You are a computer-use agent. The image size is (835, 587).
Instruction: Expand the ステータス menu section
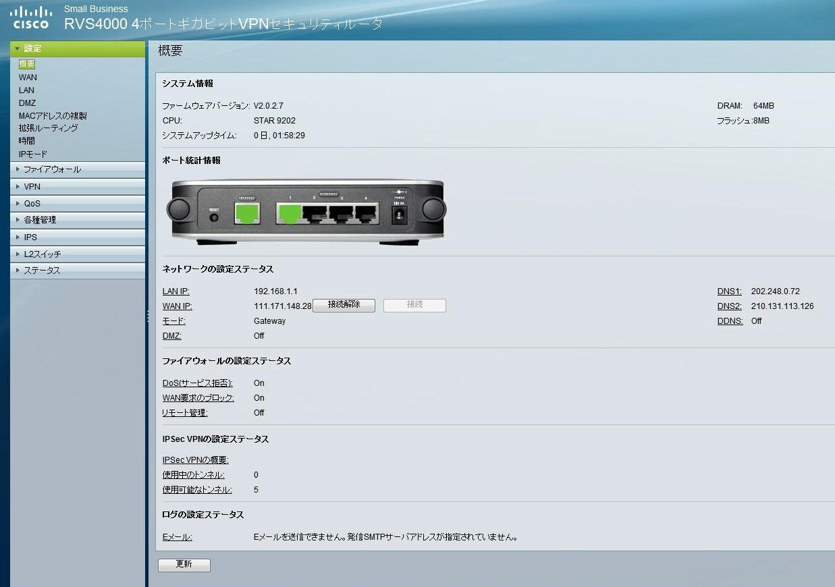click(78, 271)
